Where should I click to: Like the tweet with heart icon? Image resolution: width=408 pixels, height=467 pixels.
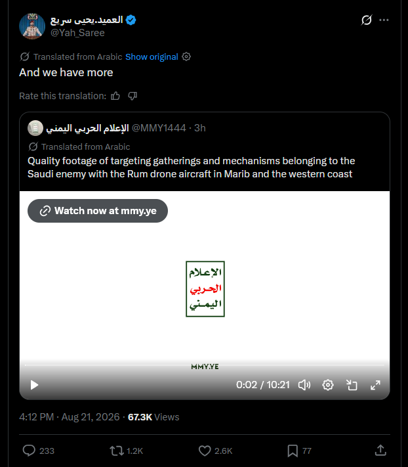click(205, 451)
